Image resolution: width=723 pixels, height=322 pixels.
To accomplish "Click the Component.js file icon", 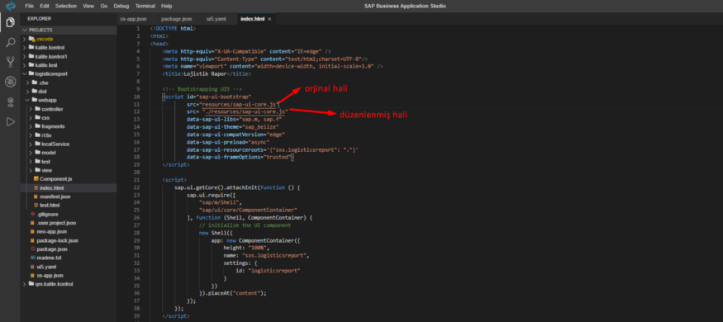I will pos(36,178).
